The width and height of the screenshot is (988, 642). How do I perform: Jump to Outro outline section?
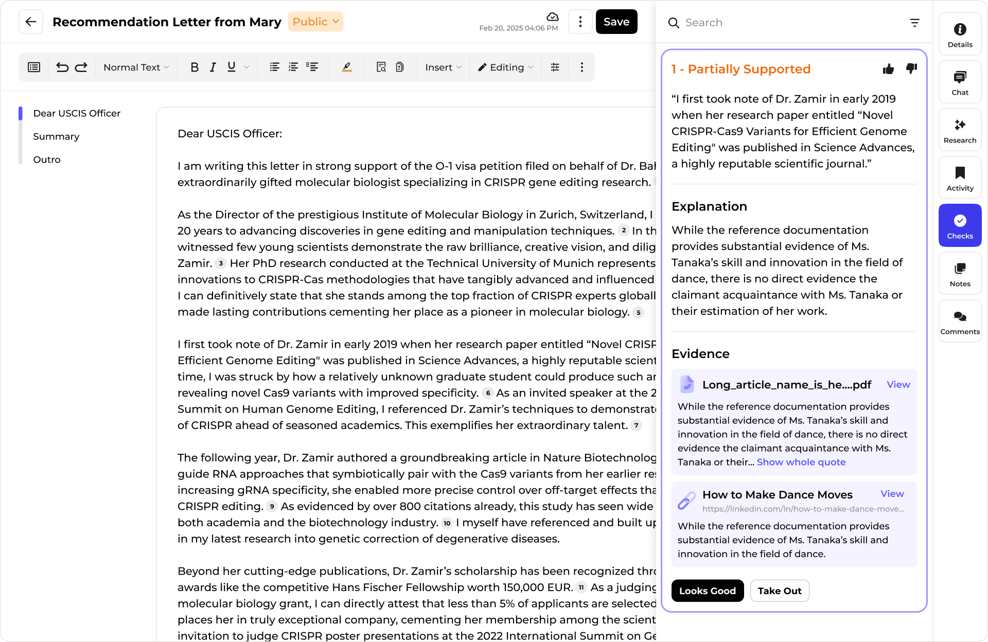(47, 159)
